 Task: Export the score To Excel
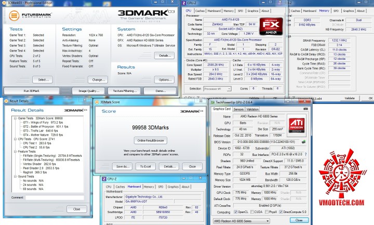click(145, 167)
